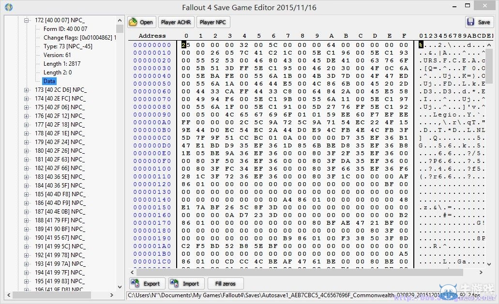The image size is (499, 304).
Task: Select tree item 194 [41 99 7F] NPC_
Action: click(60, 273)
